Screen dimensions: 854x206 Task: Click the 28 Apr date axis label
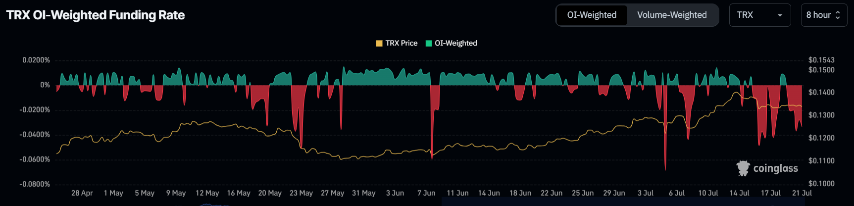pos(82,193)
